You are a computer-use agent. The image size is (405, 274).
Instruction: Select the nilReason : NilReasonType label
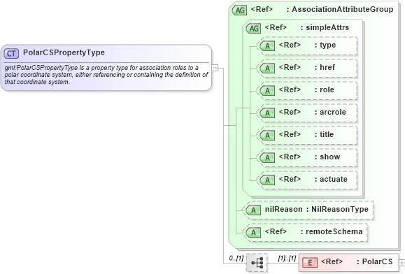point(317,209)
